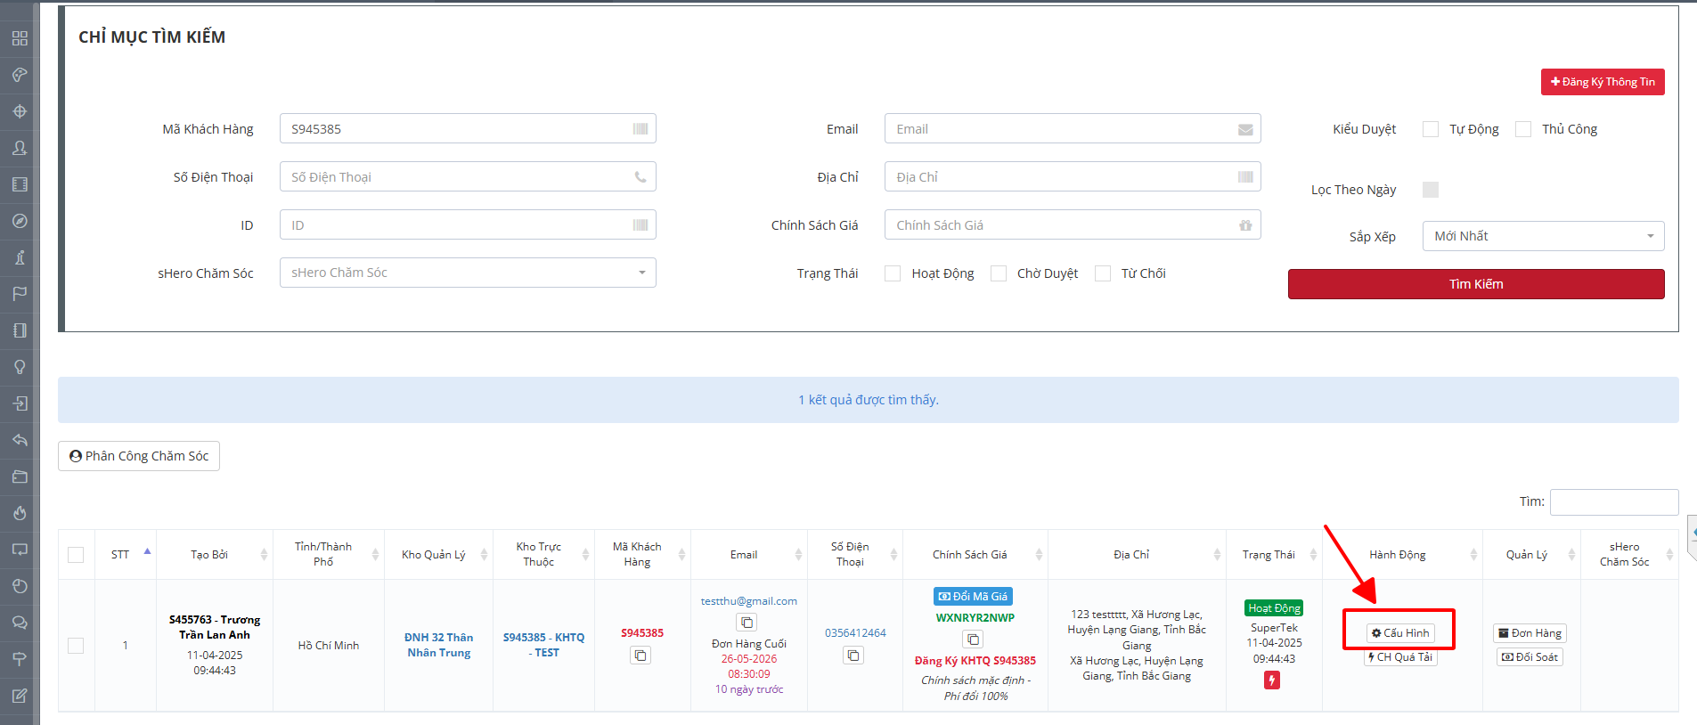Viewport: 1697px width, 725px height.
Task: Open the chat bubbles icon in sidebar
Action: tap(20, 623)
